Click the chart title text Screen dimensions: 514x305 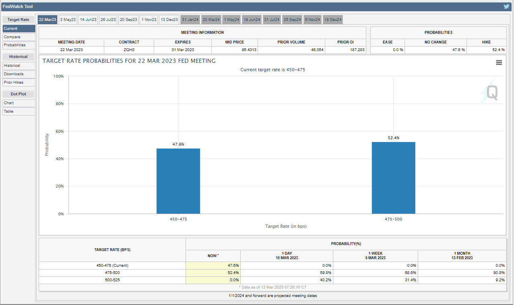pyautogui.click(x=129, y=61)
